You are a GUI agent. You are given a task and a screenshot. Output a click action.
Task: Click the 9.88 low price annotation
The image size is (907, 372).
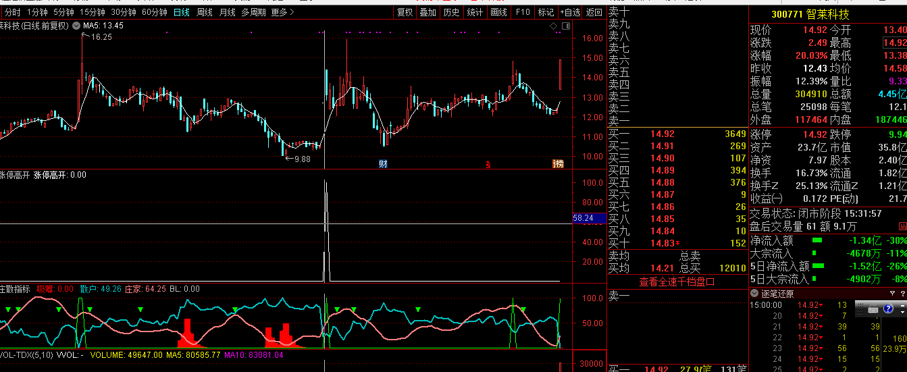click(301, 159)
